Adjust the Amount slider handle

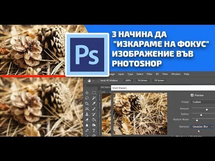tap(207, 109)
